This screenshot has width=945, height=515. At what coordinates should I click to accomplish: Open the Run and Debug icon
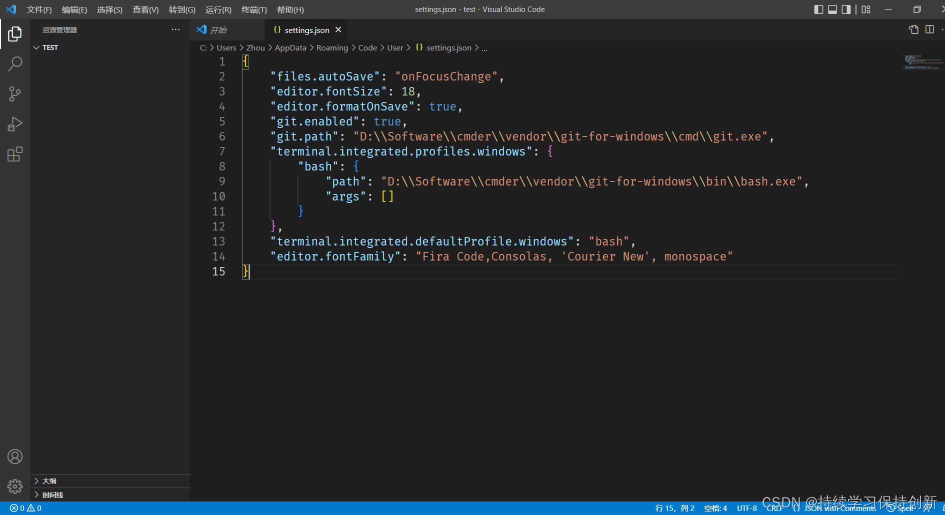pos(15,123)
